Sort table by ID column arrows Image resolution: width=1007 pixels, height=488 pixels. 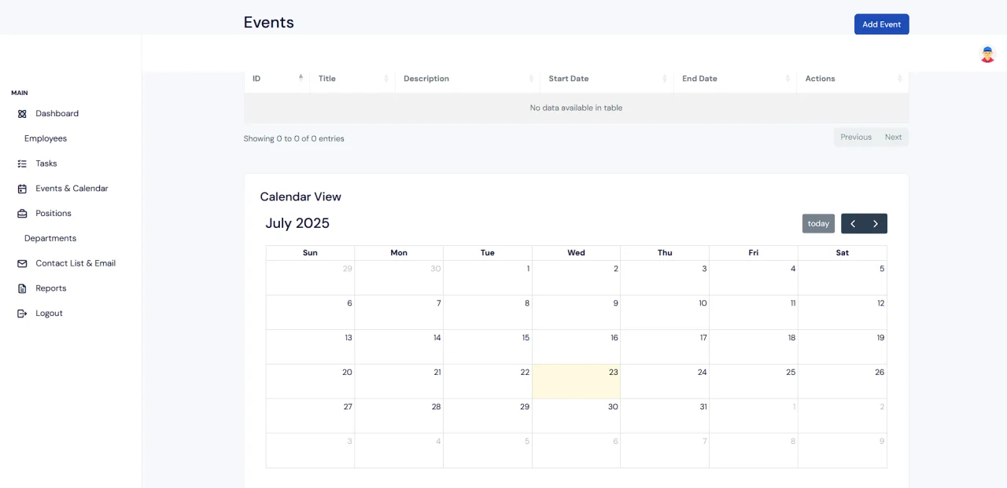click(x=301, y=79)
